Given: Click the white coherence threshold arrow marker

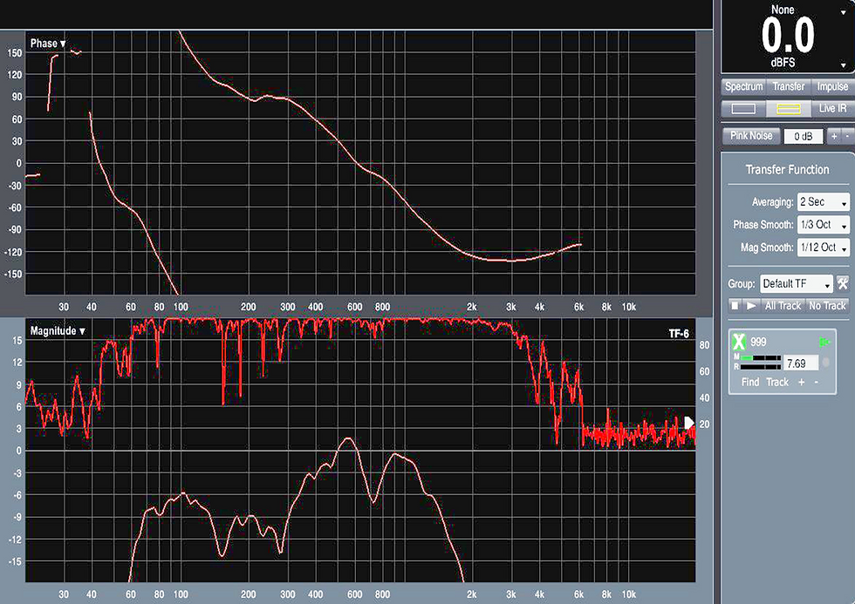Looking at the screenshot, I should pos(688,423).
